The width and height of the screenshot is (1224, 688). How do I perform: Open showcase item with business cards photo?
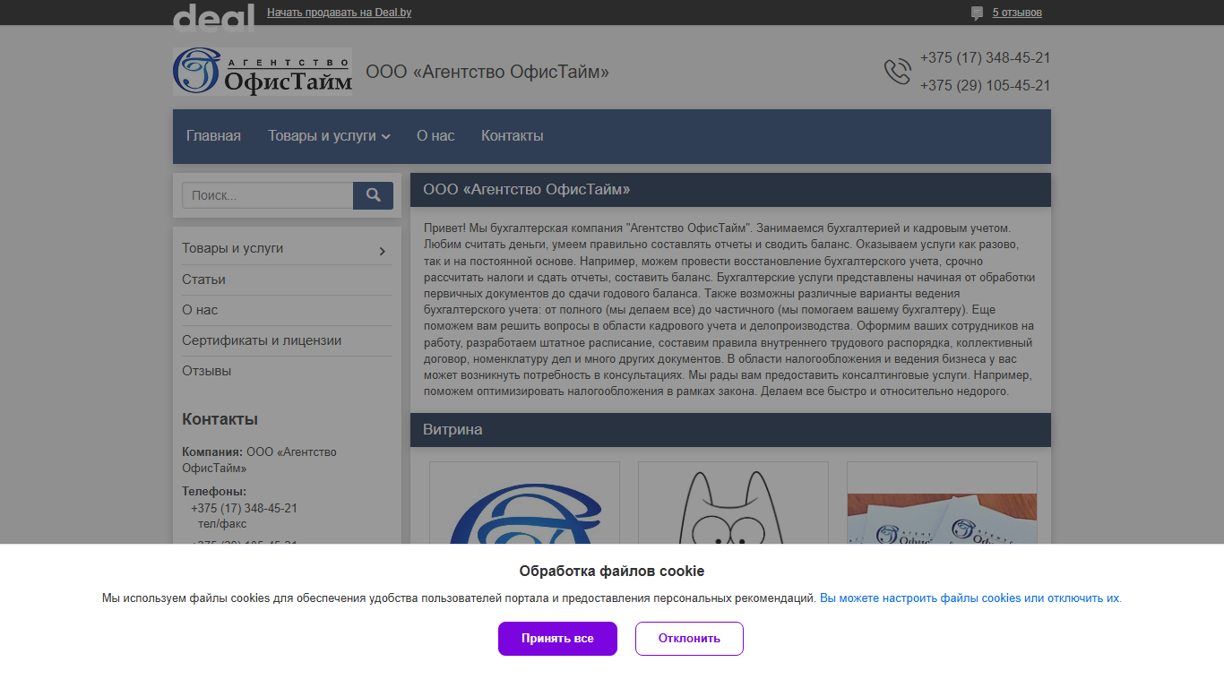942,503
